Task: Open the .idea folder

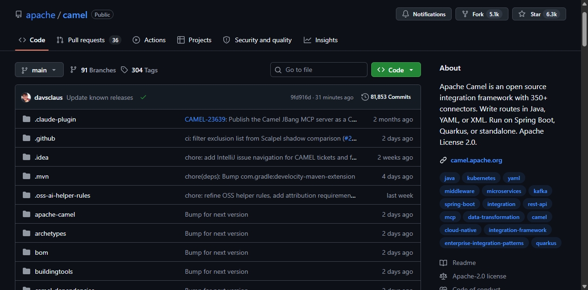Action: [41, 157]
